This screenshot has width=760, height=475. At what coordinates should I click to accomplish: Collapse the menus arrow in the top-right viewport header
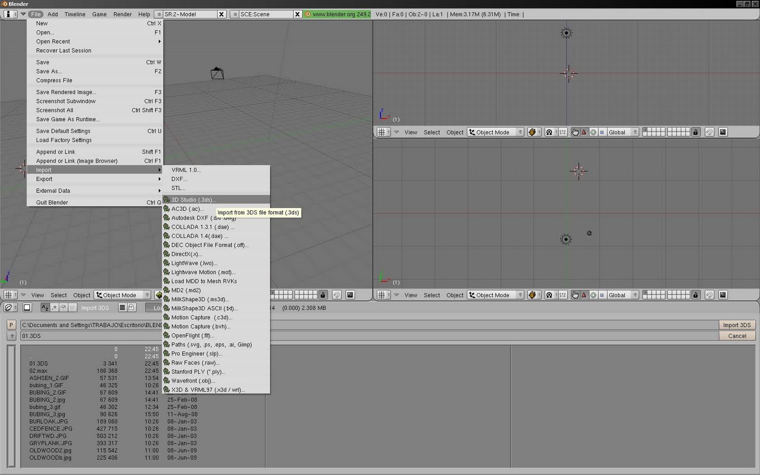click(396, 133)
